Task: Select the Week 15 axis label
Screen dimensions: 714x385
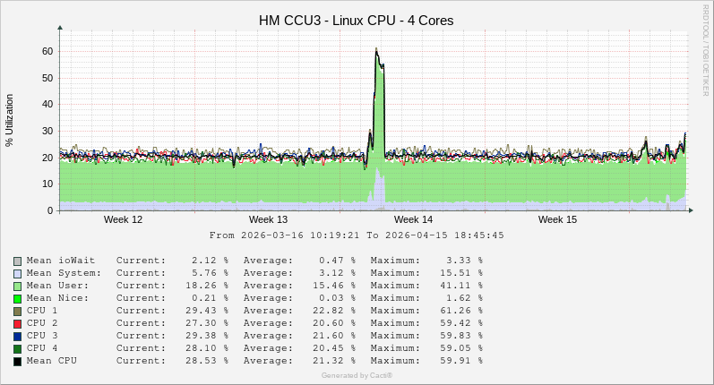Action: (557, 219)
